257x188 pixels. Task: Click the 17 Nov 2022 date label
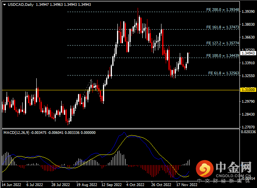tap(186, 185)
